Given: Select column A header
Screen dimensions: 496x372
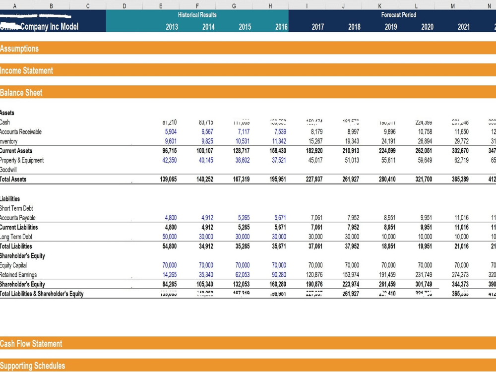Looking at the screenshot, I should 14,6.
